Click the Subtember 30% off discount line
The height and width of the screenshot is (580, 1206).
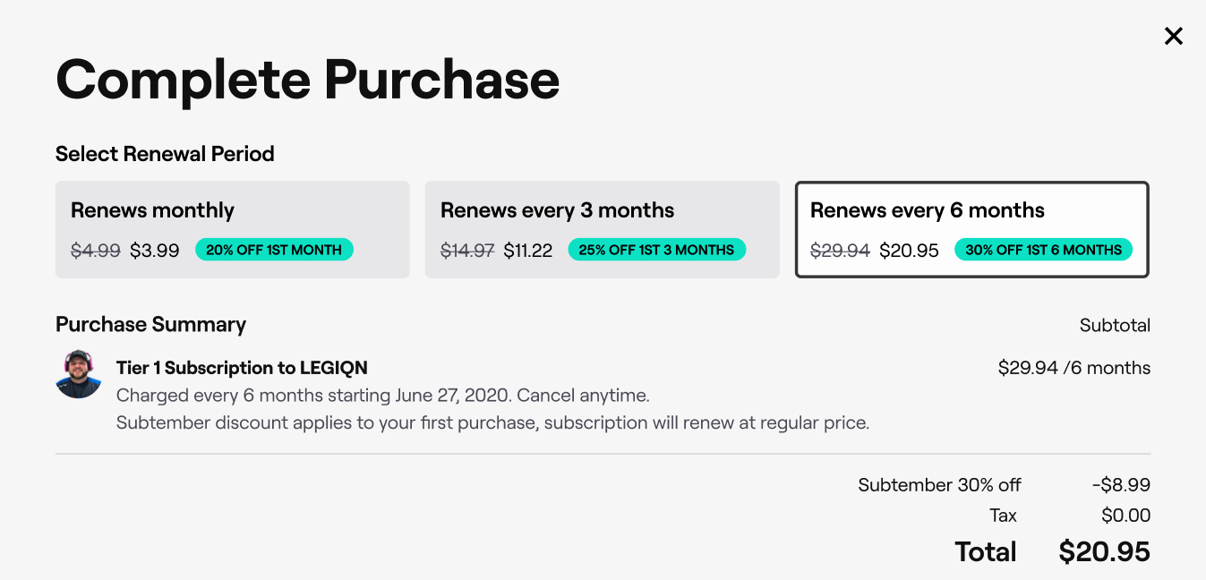pos(939,484)
